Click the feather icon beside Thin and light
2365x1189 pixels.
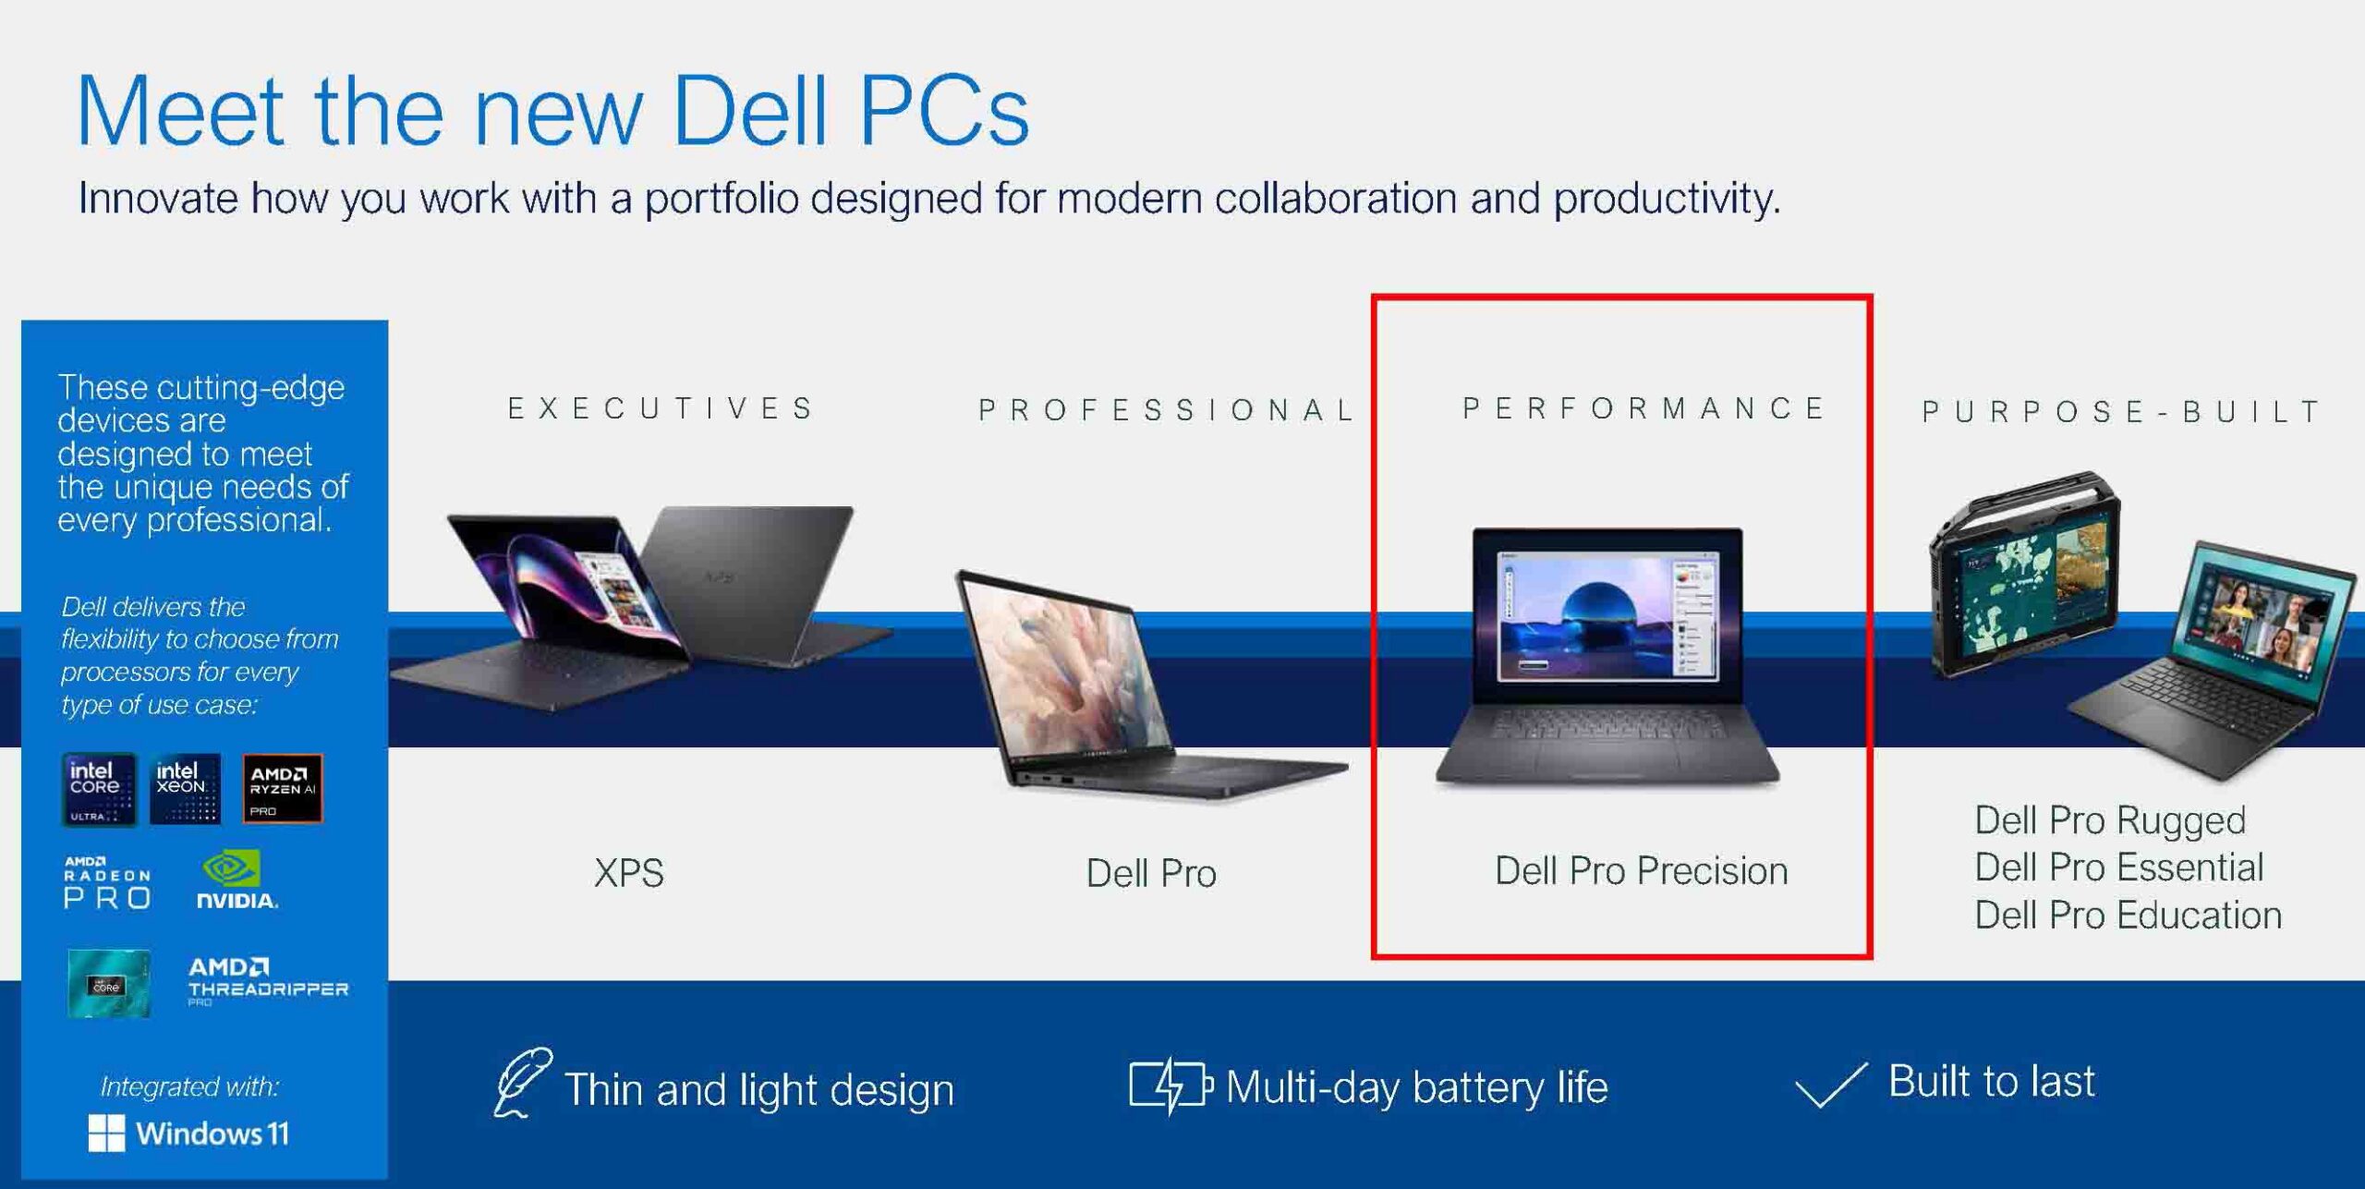522,1082
